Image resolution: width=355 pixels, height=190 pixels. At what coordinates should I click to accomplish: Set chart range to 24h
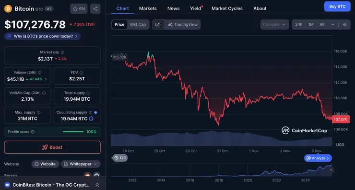coord(298,24)
